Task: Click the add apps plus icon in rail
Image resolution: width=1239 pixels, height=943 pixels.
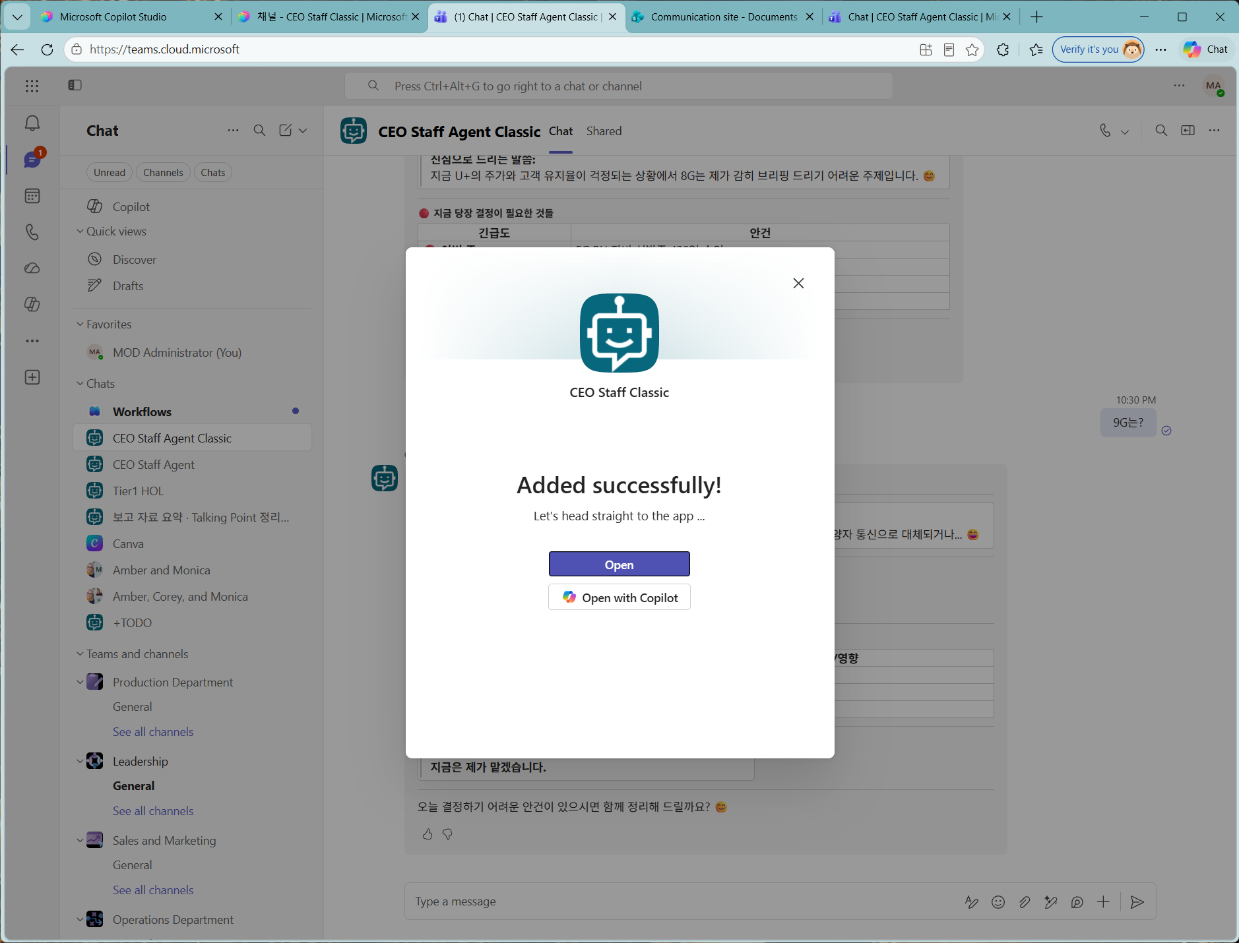Action: [32, 377]
